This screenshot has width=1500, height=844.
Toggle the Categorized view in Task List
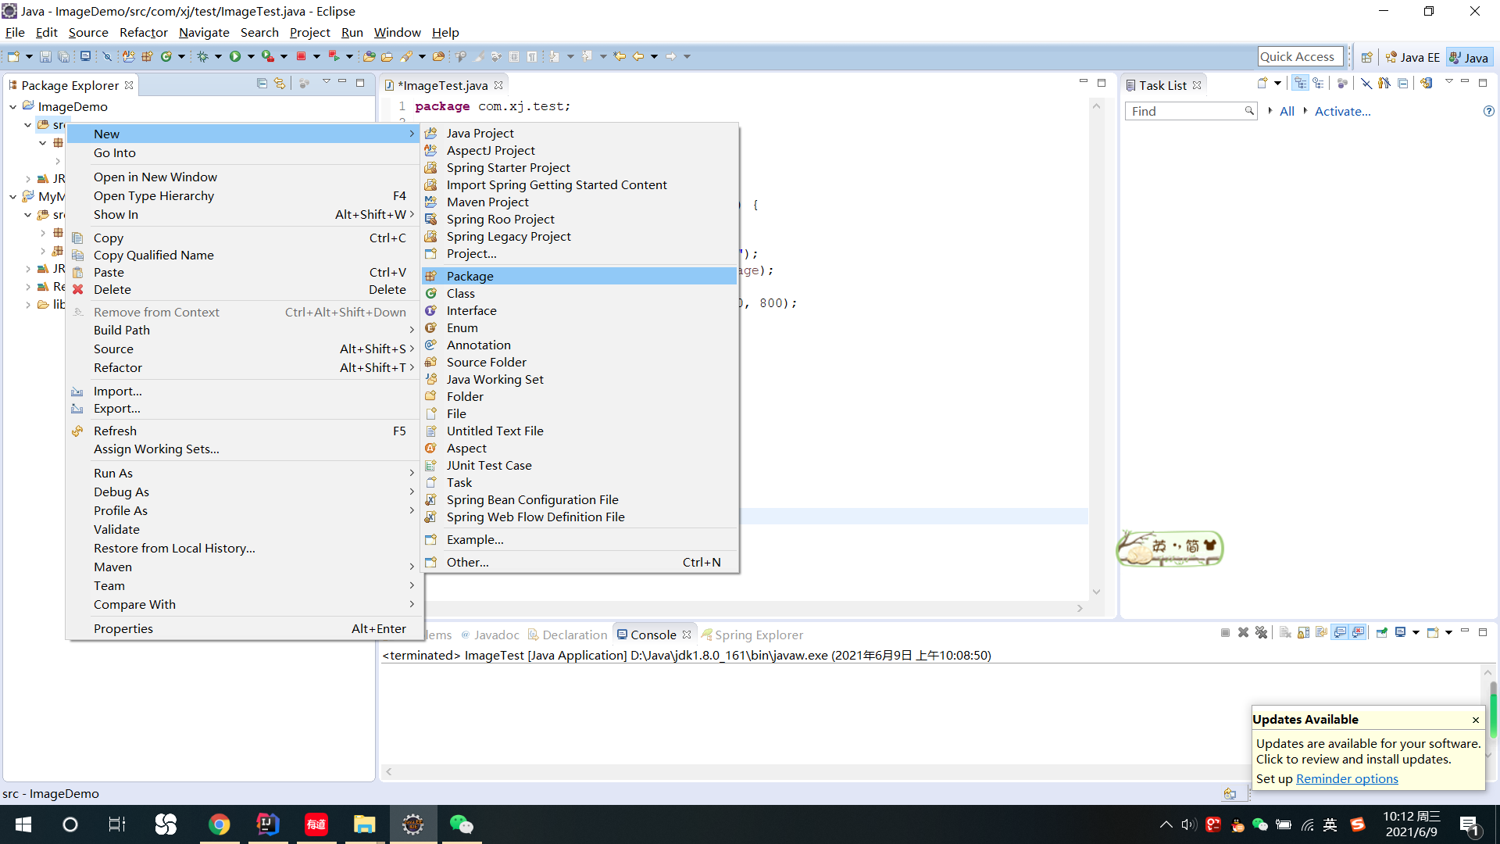pos(1301,83)
